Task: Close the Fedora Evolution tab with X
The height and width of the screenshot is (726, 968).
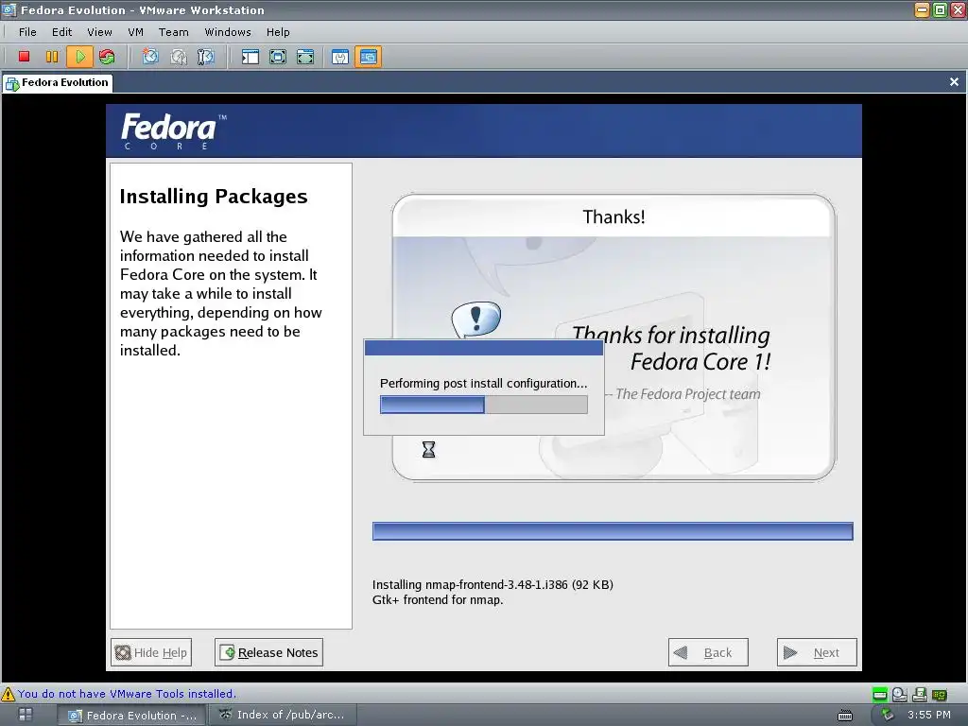Action: [954, 81]
